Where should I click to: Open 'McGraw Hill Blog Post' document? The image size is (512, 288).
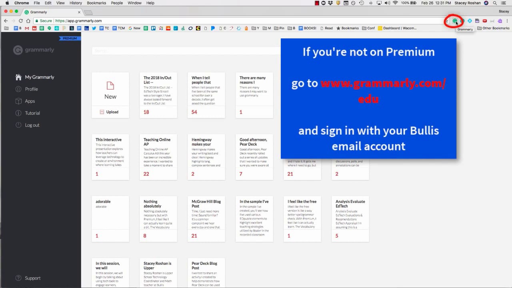pyautogui.click(x=206, y=219)
